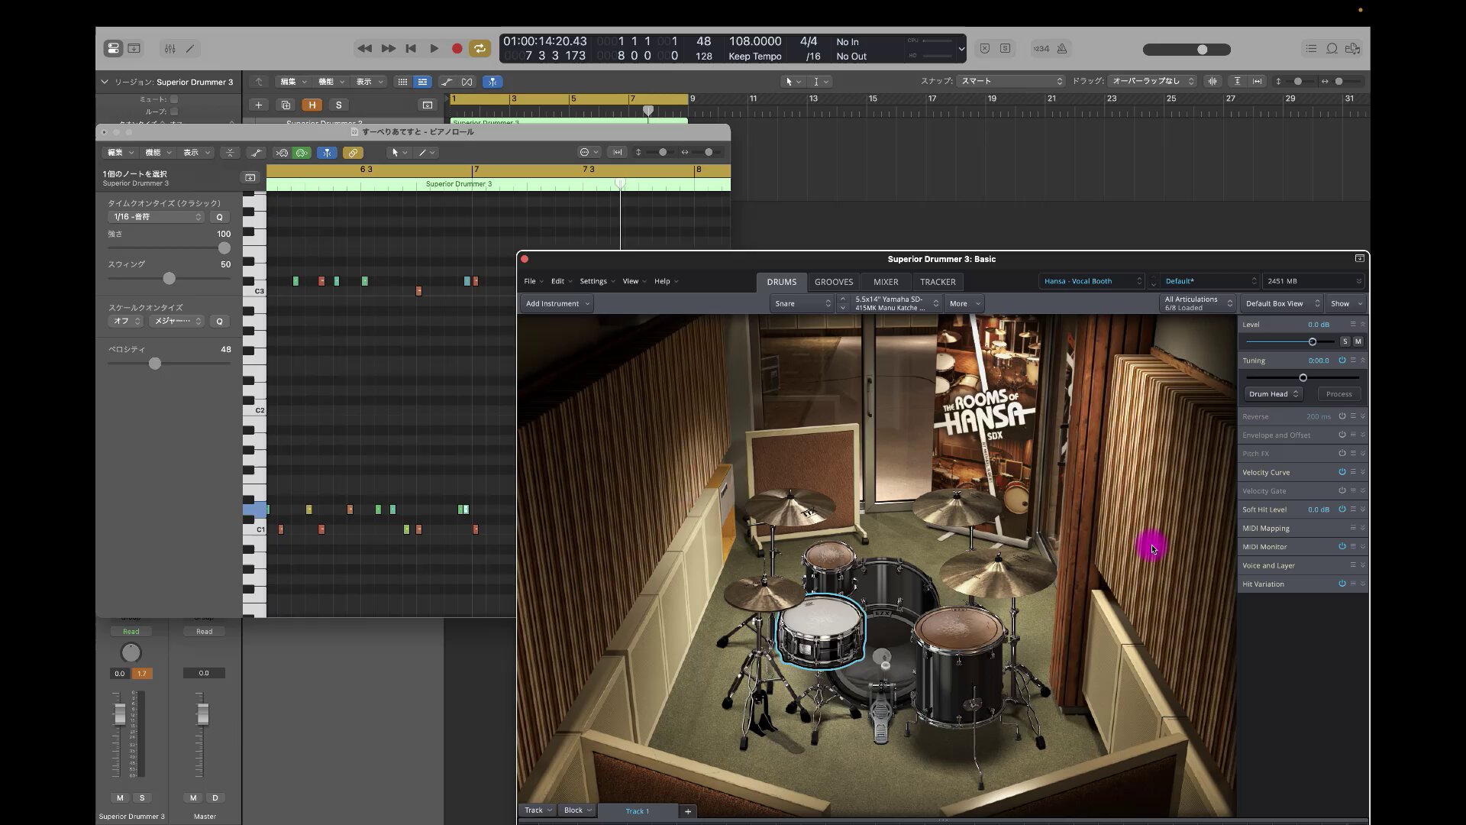Switch to the MIXER tab
The width and height of the screenshot is (1466, 825).
[886, 282]
